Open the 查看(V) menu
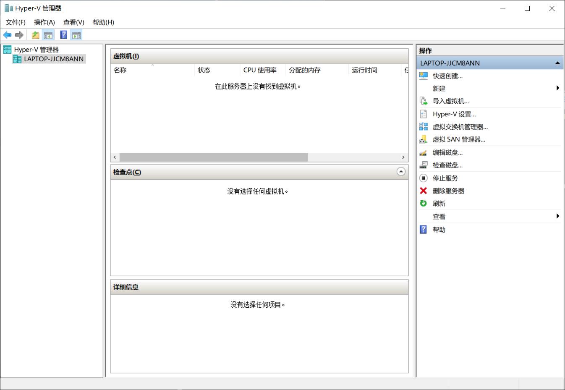 click(74, 22)
